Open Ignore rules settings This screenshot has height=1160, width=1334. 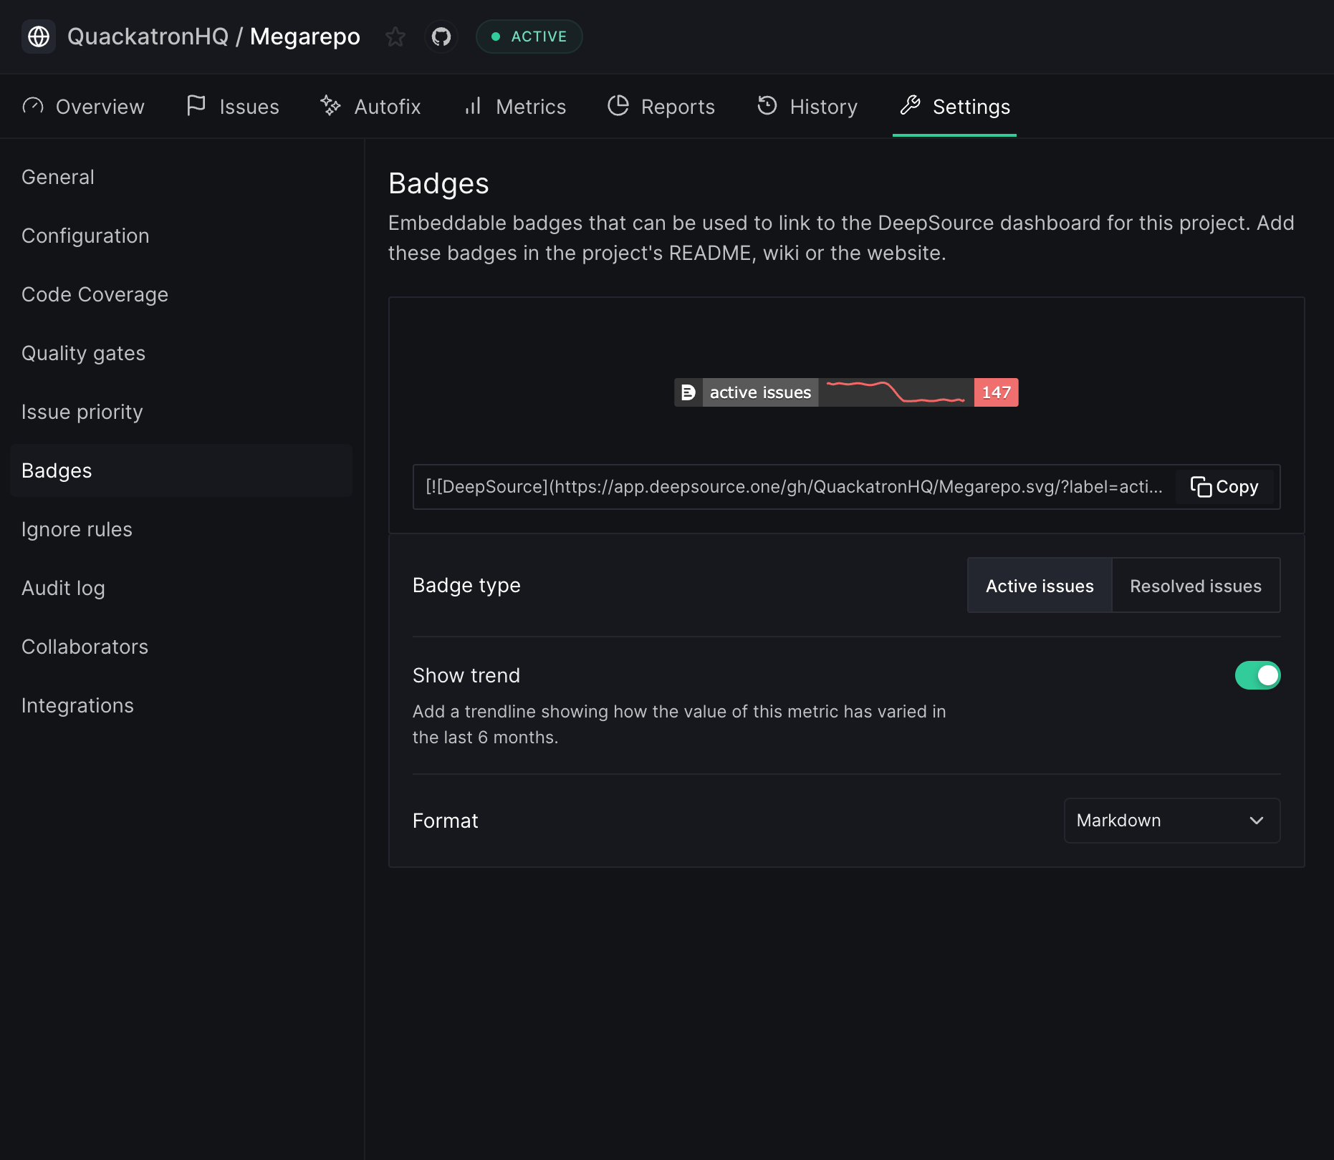click(x=181, y=529)
